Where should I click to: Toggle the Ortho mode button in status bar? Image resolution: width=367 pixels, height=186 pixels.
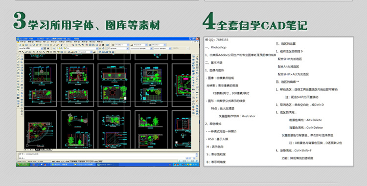pos(63,161)
